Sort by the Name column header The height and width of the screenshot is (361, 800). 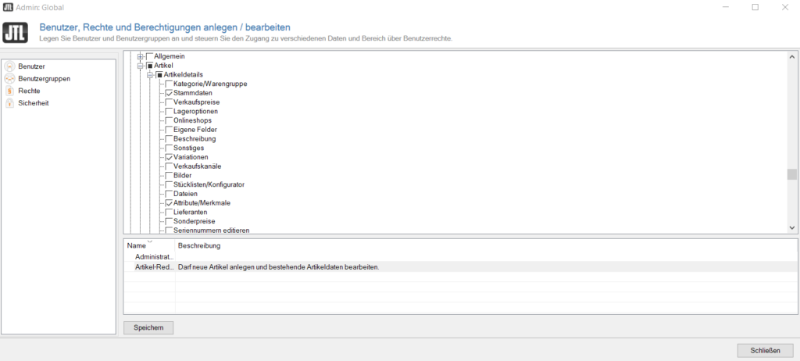click(x=137, y=245)
